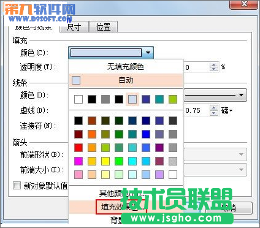
Task: Select the sea green swatch in third palette row
Action: [x=119, y=148]
